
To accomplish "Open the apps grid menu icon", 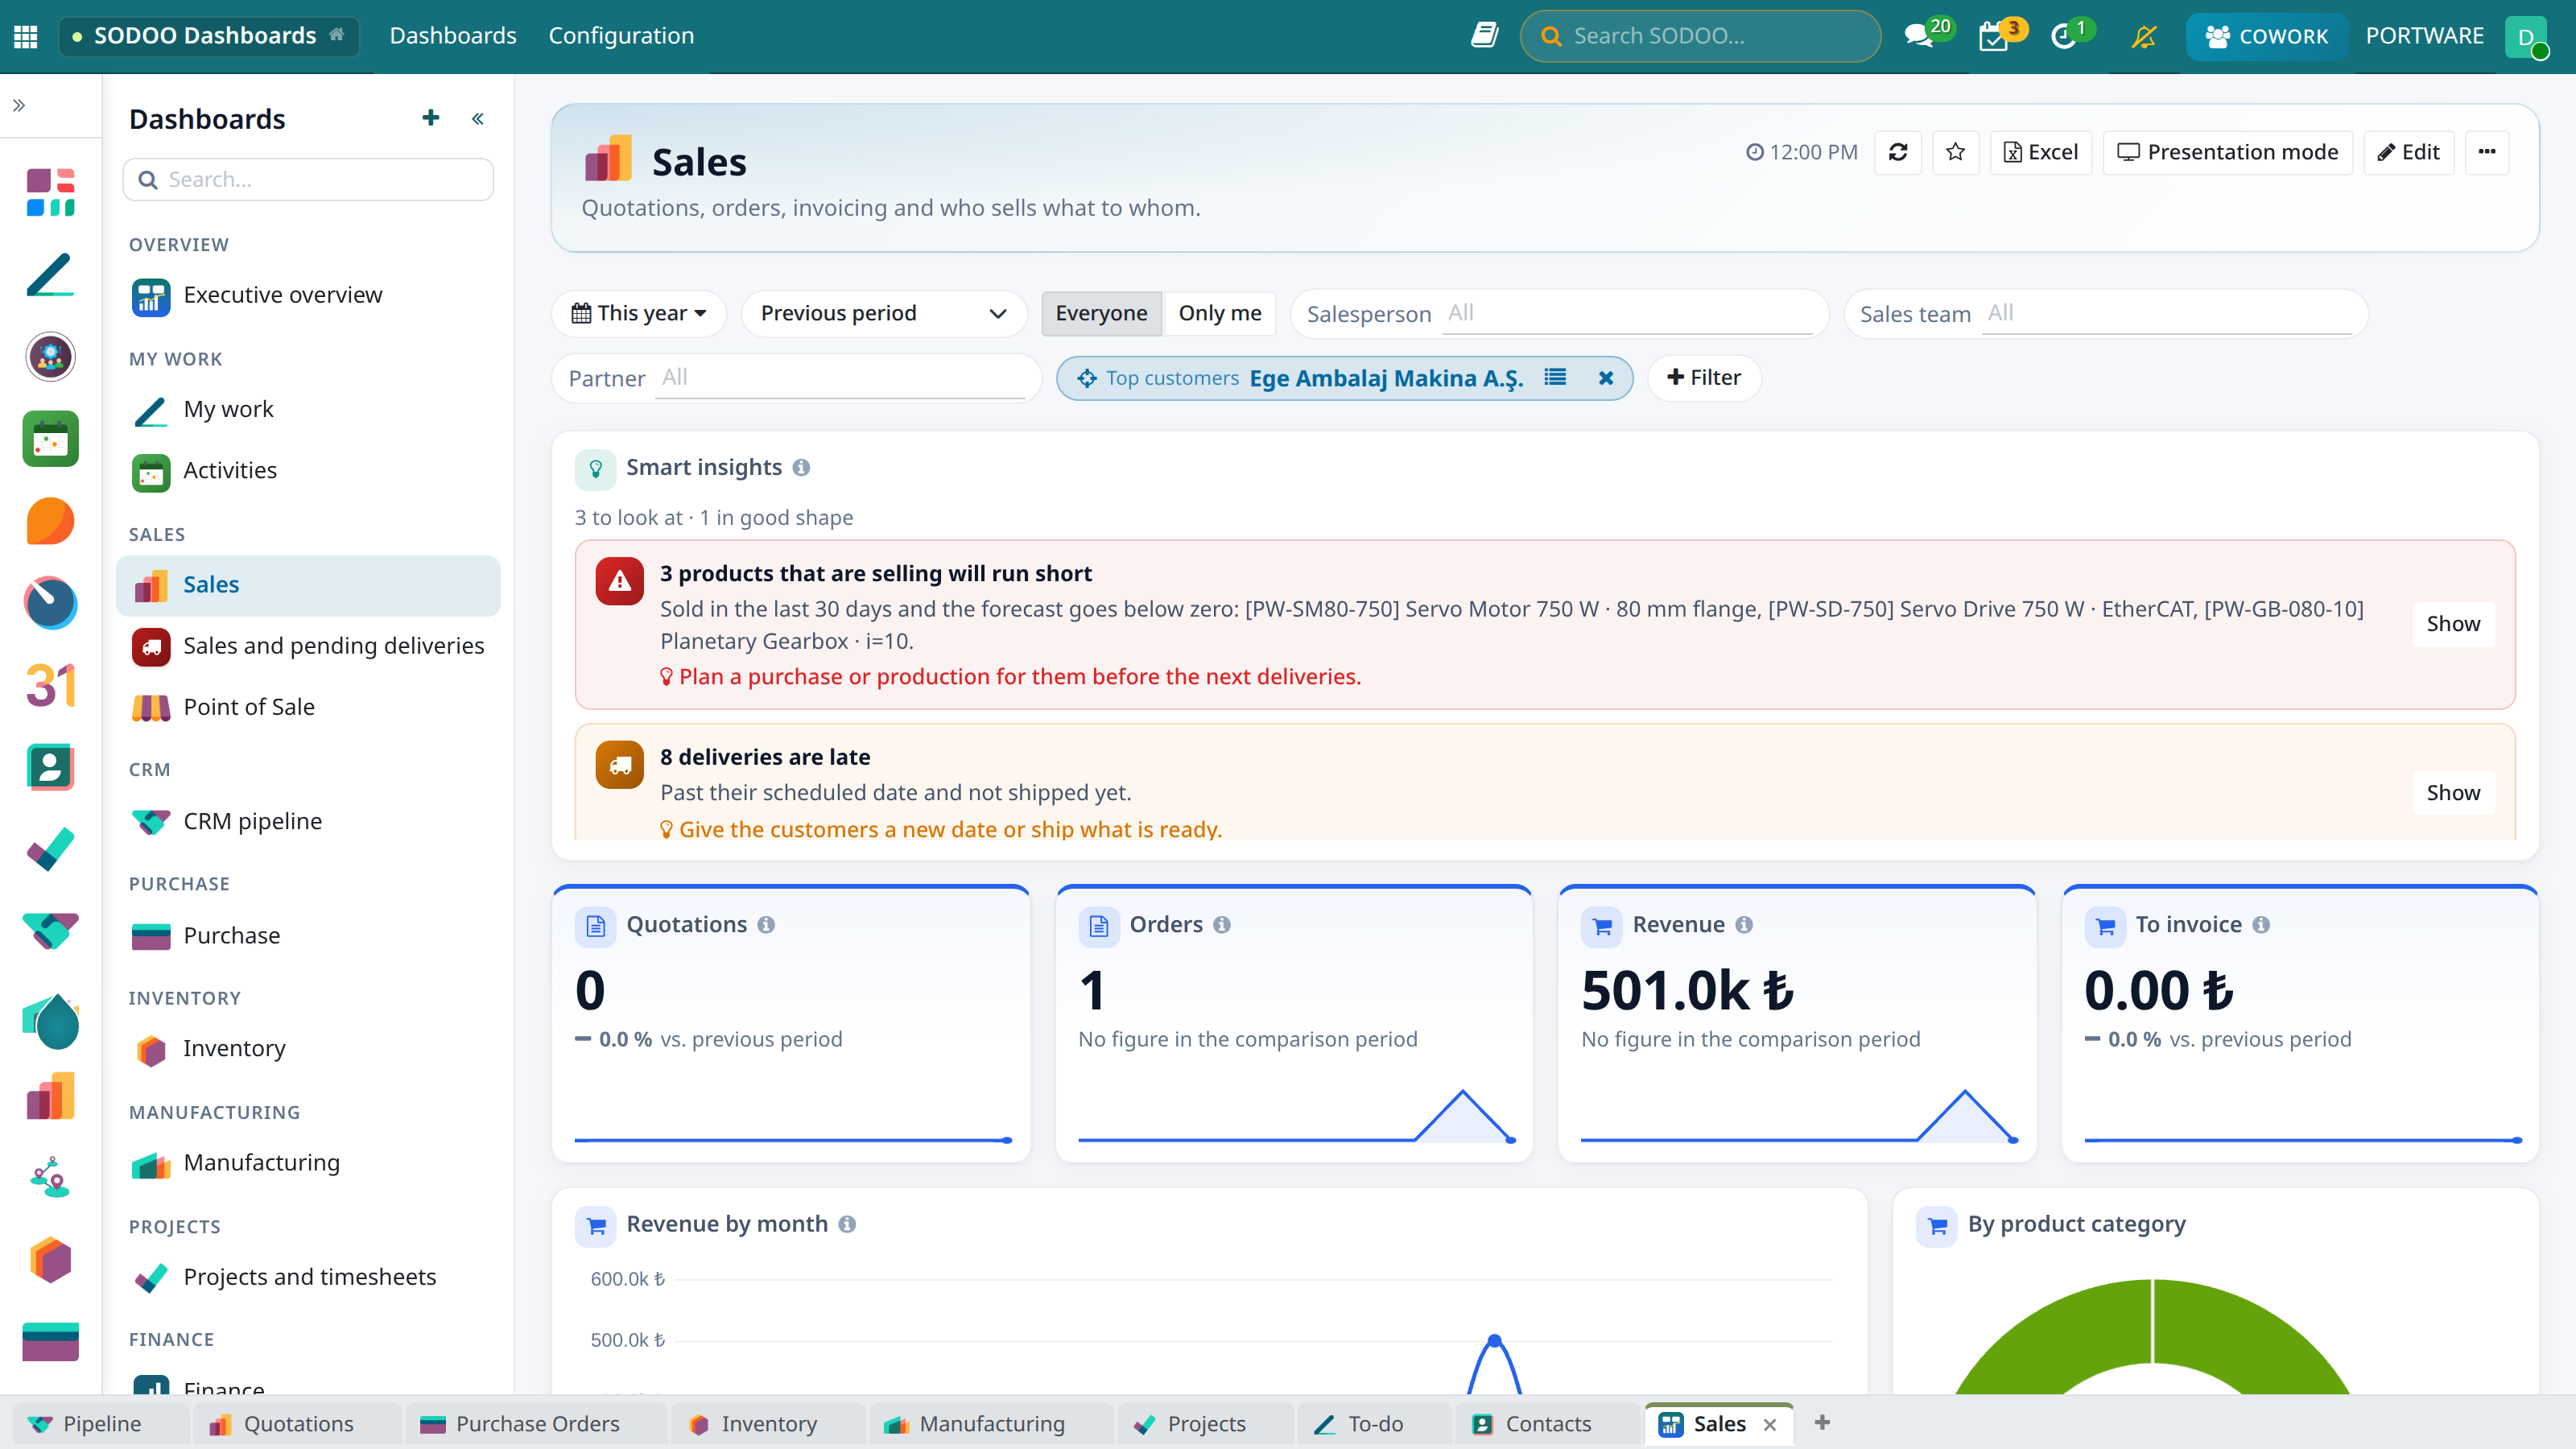I will (26, 36).
